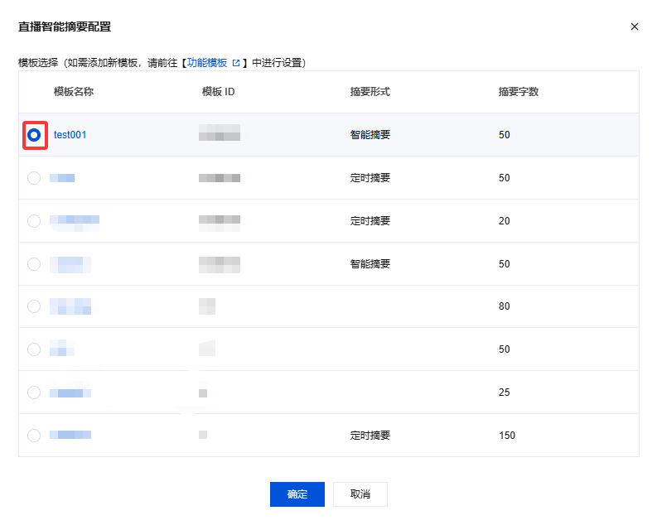
Task: Select radio for the 80 字数 template row
Action: [x=34, y=306]
